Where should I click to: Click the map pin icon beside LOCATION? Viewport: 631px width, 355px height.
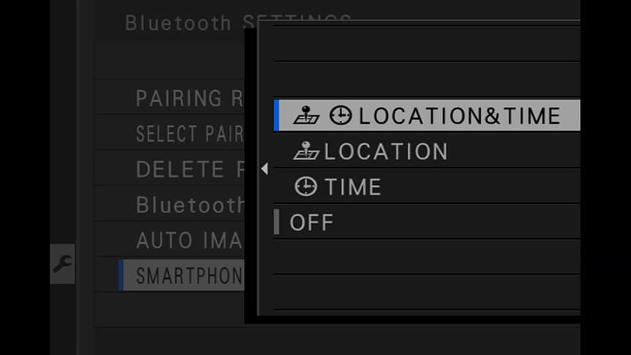[306, 151]
